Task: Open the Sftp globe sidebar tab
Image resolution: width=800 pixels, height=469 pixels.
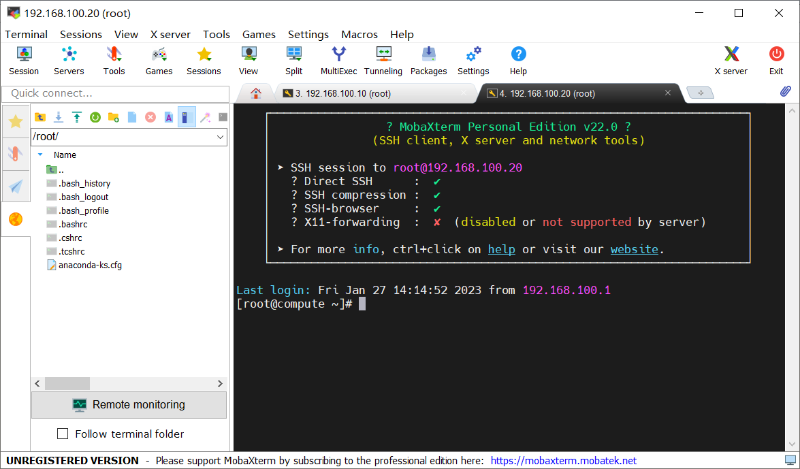Action: click(x=16, y=219)
